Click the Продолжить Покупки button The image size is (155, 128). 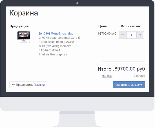[x=28, y=85]
